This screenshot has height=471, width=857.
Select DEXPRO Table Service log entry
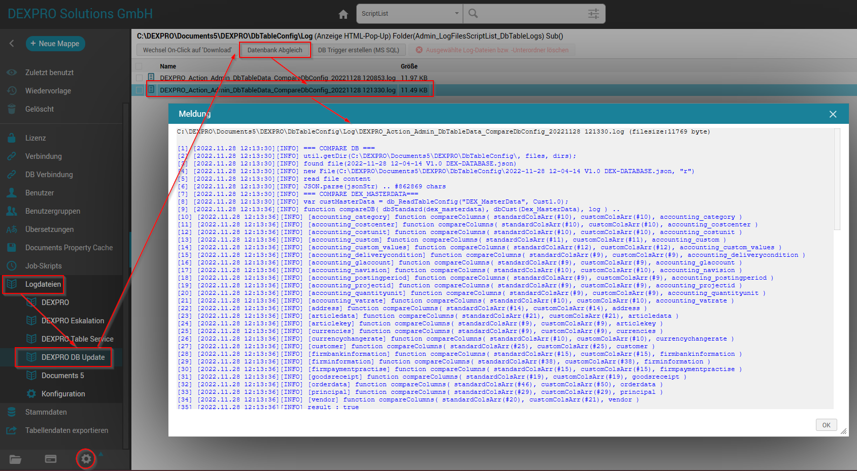point(77,339)
